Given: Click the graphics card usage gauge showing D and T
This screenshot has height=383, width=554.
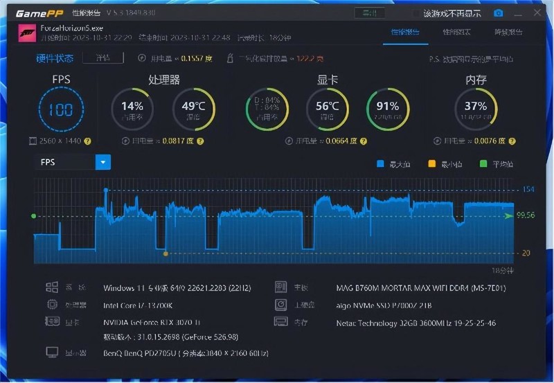Looking at the screenshot, I should (x=267, y=109).
